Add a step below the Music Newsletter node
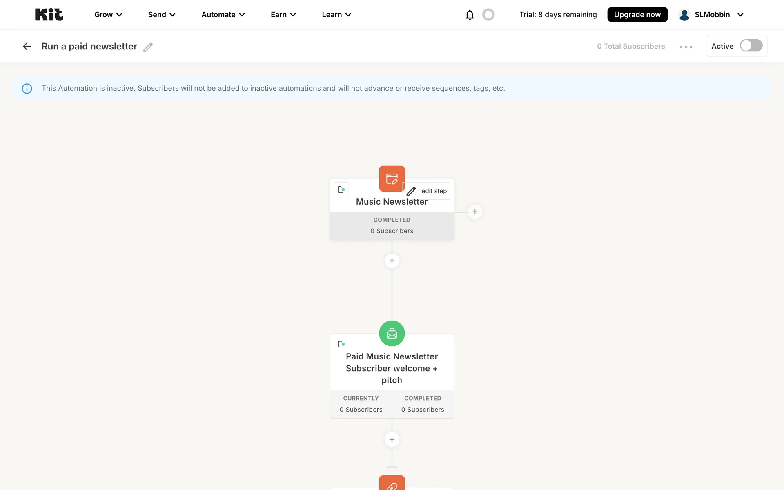The image size is (784, 490). pyautogui.click(x=392, y=261)
